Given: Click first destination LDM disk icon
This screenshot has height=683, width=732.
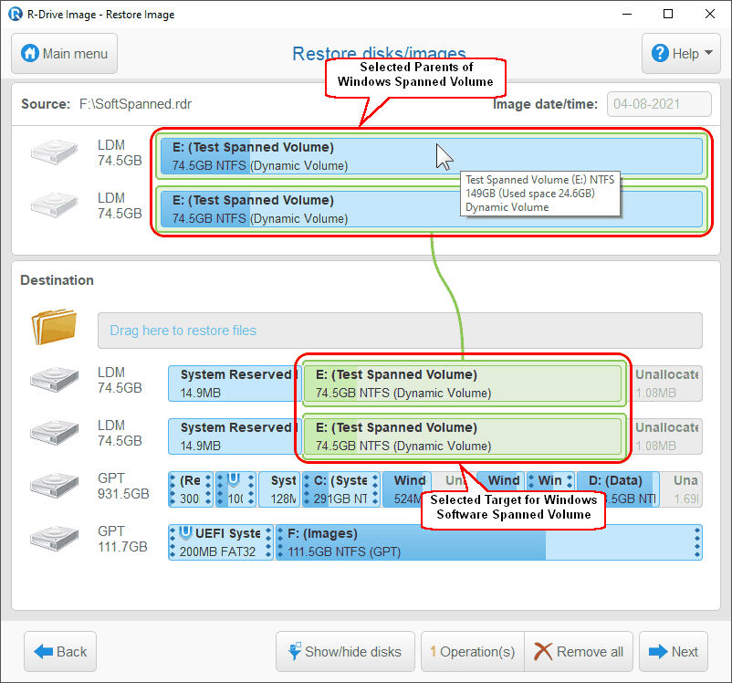Looking at the screenshot, I should coord(54,379).
